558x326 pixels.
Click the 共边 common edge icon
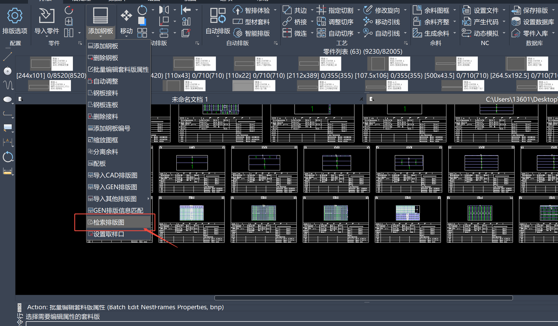(x=287, y=10)
